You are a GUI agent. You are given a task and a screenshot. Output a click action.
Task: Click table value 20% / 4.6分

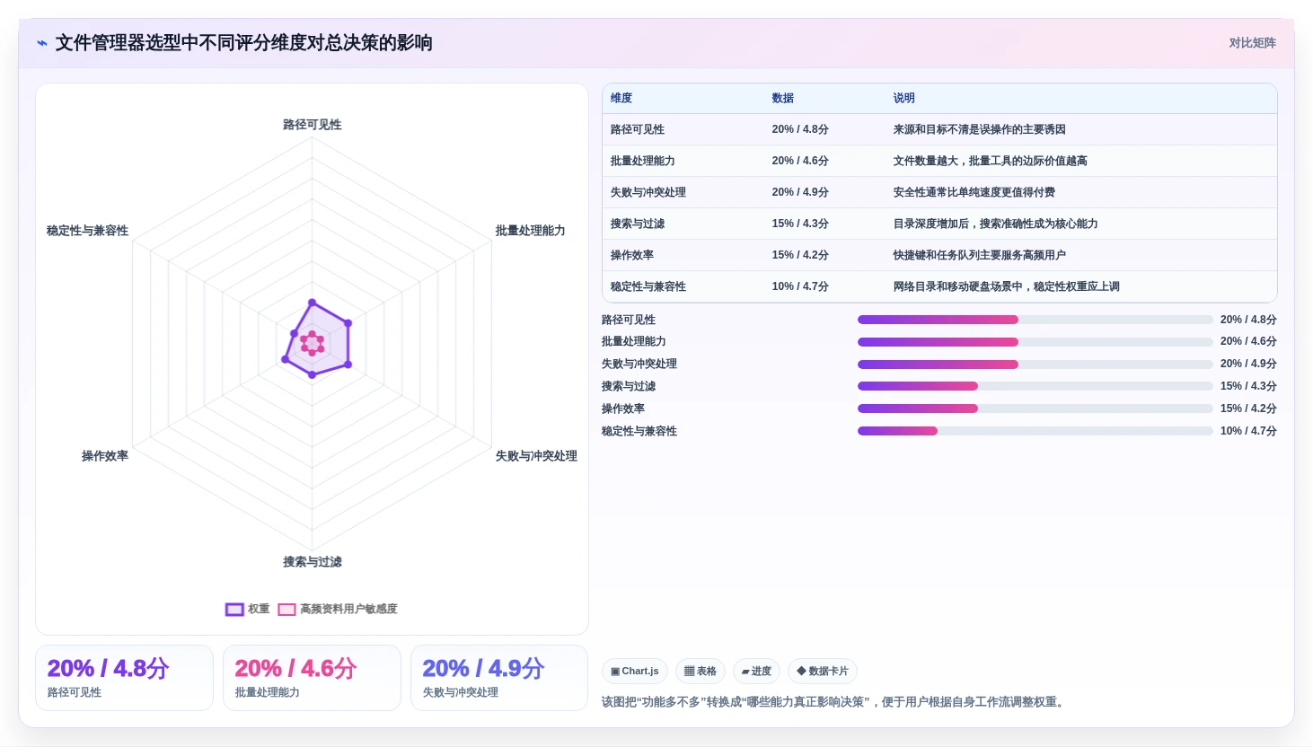(x=800, y=161)
